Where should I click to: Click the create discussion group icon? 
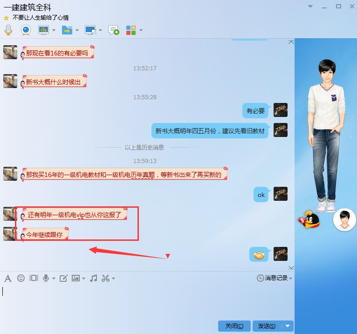click(114, 30)
